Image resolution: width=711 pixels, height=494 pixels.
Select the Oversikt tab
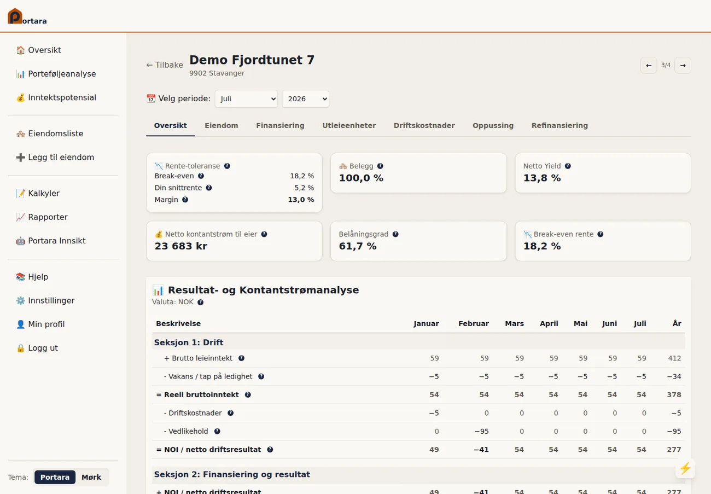pos(171,125)
